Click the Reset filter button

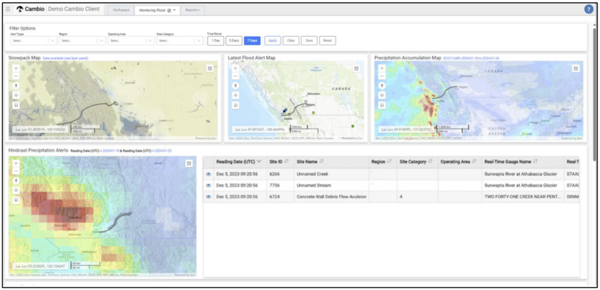tap(328, 40)
